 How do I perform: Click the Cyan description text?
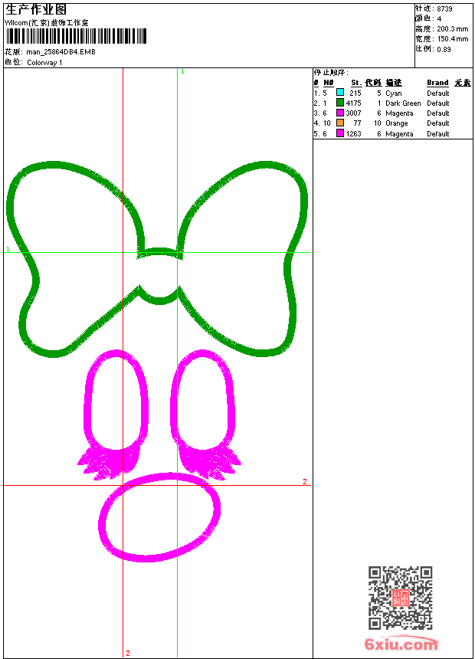(394, 93)
